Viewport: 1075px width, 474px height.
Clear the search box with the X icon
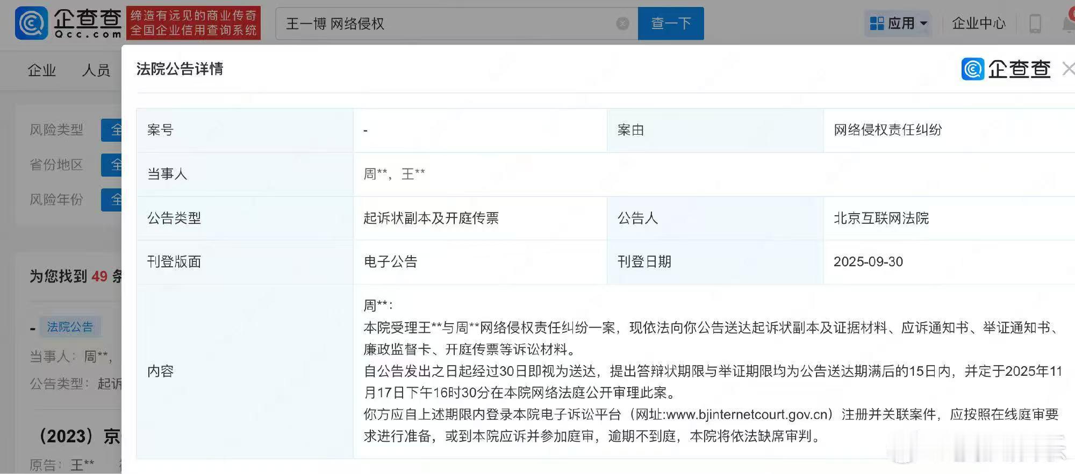[x=622, y=24]
